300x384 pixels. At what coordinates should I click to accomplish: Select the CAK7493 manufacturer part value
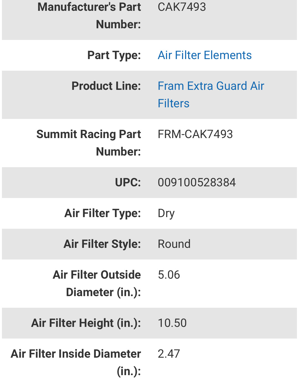click(182, 7)
